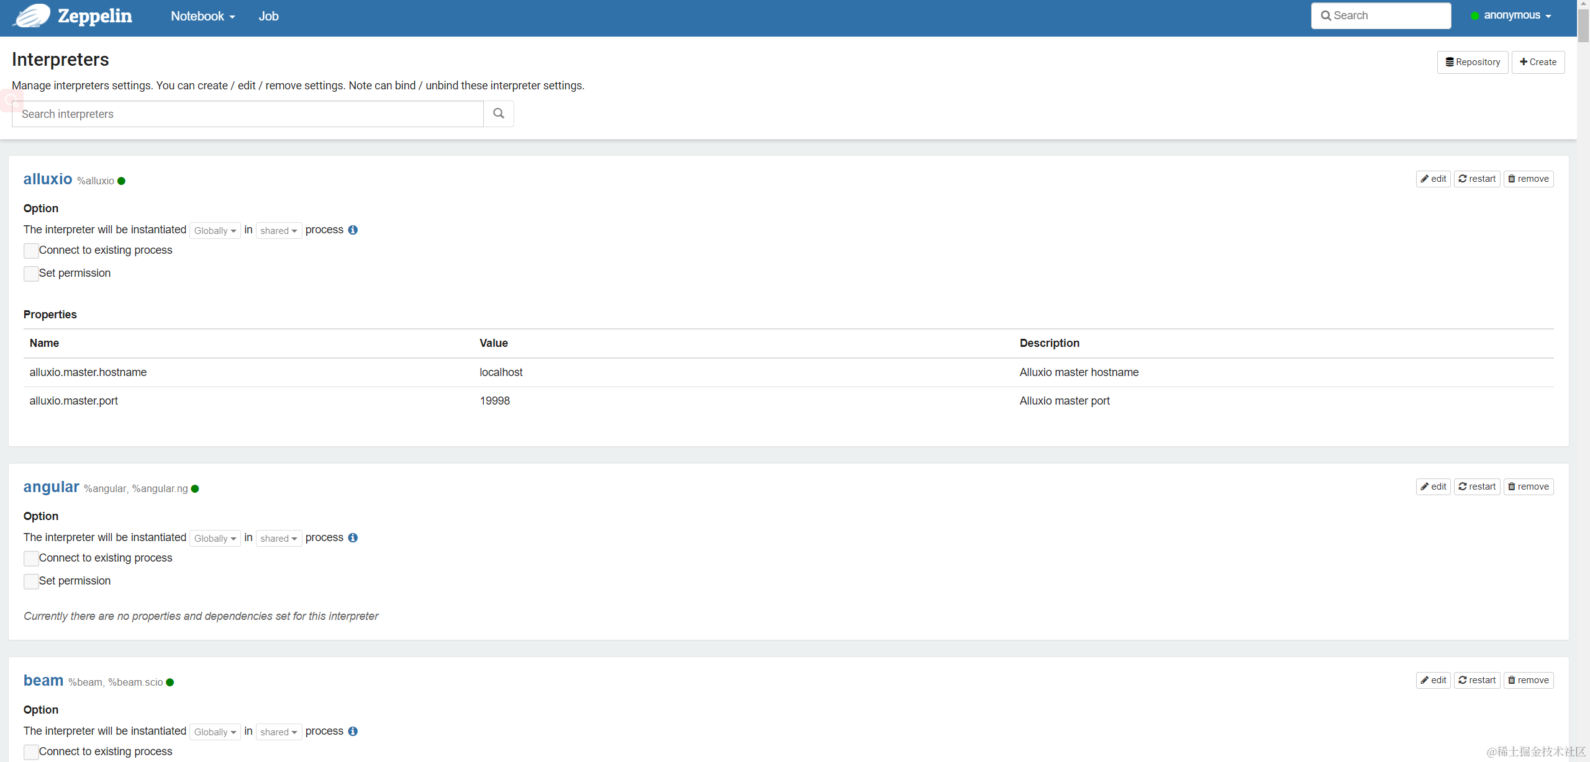The width and height of the screenshot is (1590, 762).
Task: Click the alluxio green status indicator dot
Action: pyautogui.click(x=122, y=181)
